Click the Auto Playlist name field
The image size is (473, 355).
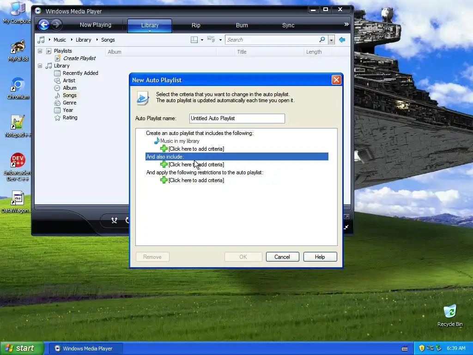(237, 118)
